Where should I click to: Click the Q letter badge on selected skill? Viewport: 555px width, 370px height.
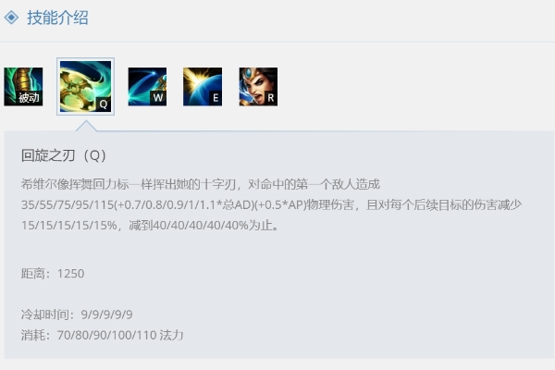pos(104,105)
